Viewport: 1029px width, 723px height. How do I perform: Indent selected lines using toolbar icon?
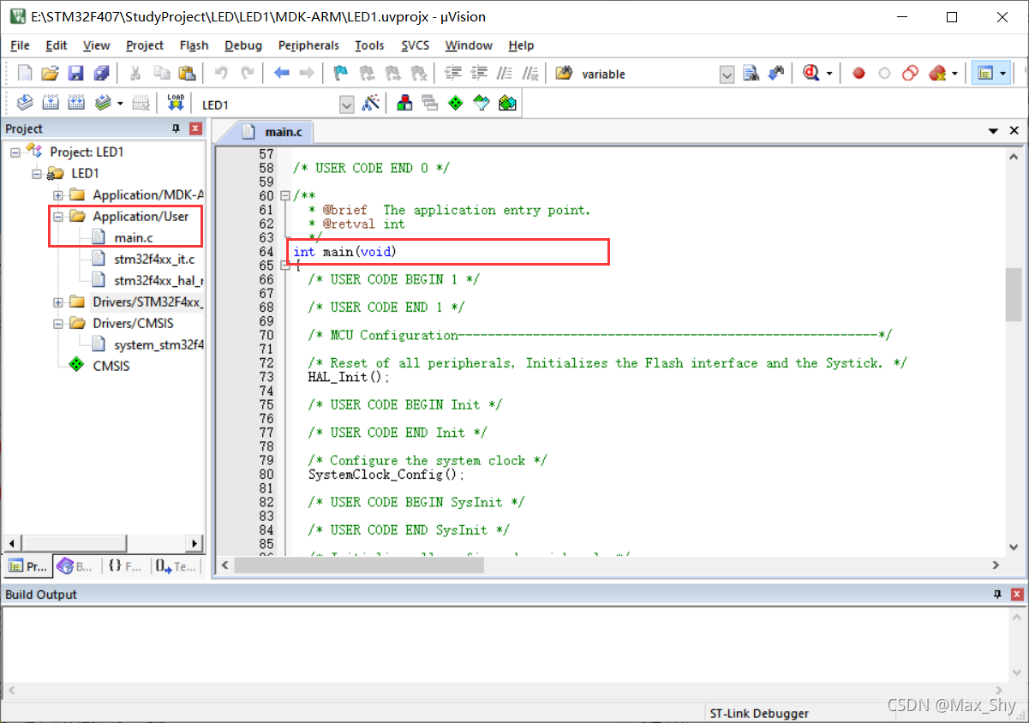pyautogui.click(x=454, y=74)
